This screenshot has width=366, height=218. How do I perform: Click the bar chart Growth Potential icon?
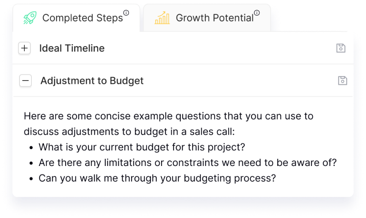point(162,18)
